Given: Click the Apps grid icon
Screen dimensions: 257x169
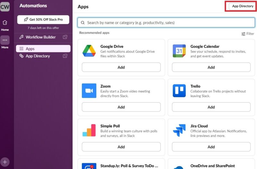Looking at the screenshot, I should point(21,49).
